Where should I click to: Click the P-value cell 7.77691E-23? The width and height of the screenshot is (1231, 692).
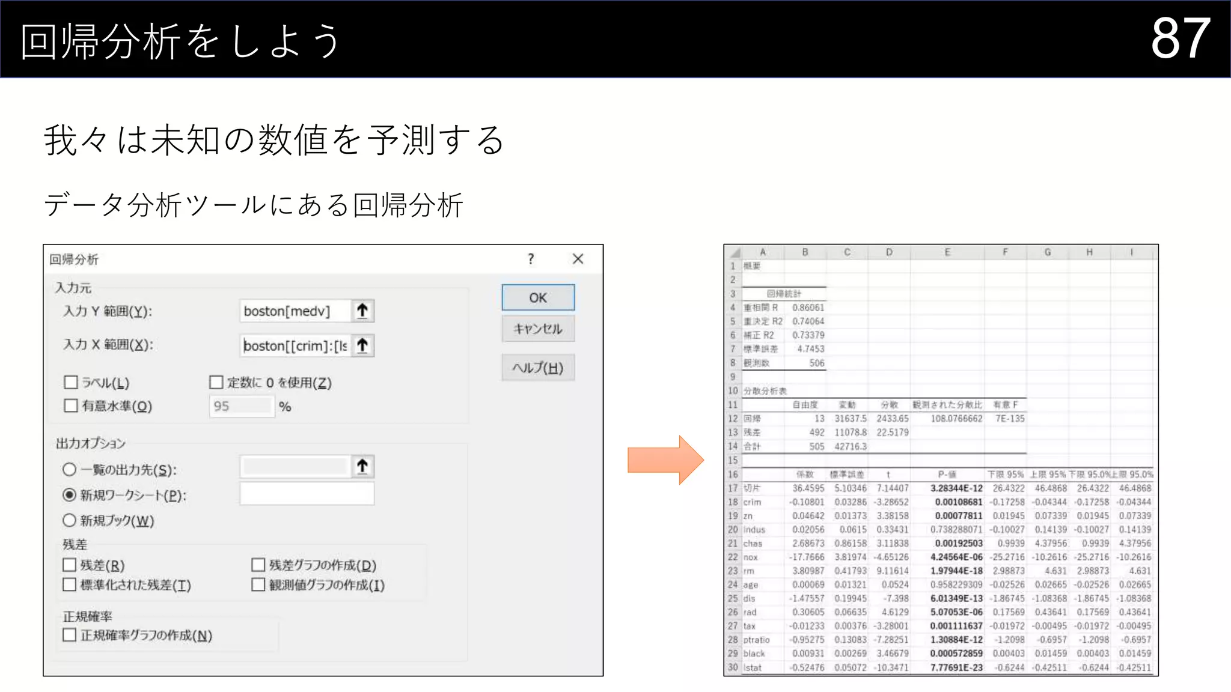point(947,667)
